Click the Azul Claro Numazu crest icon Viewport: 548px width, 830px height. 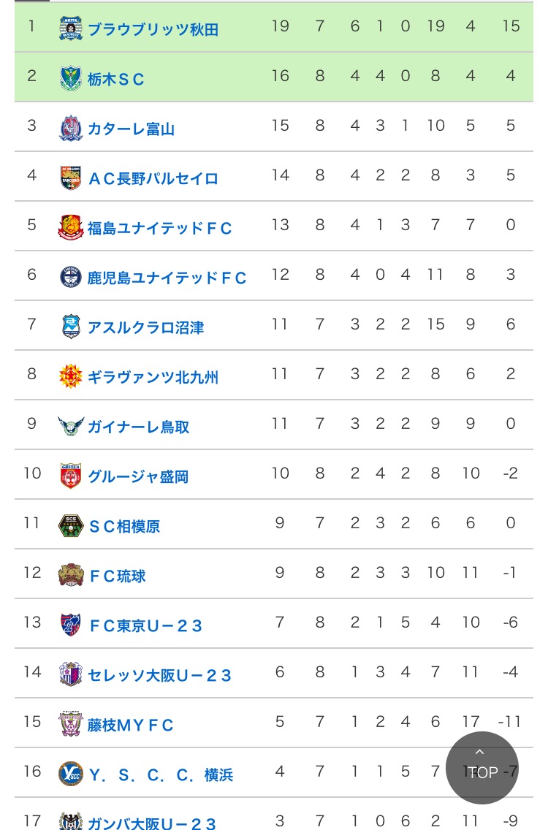(x=71, y=327)
